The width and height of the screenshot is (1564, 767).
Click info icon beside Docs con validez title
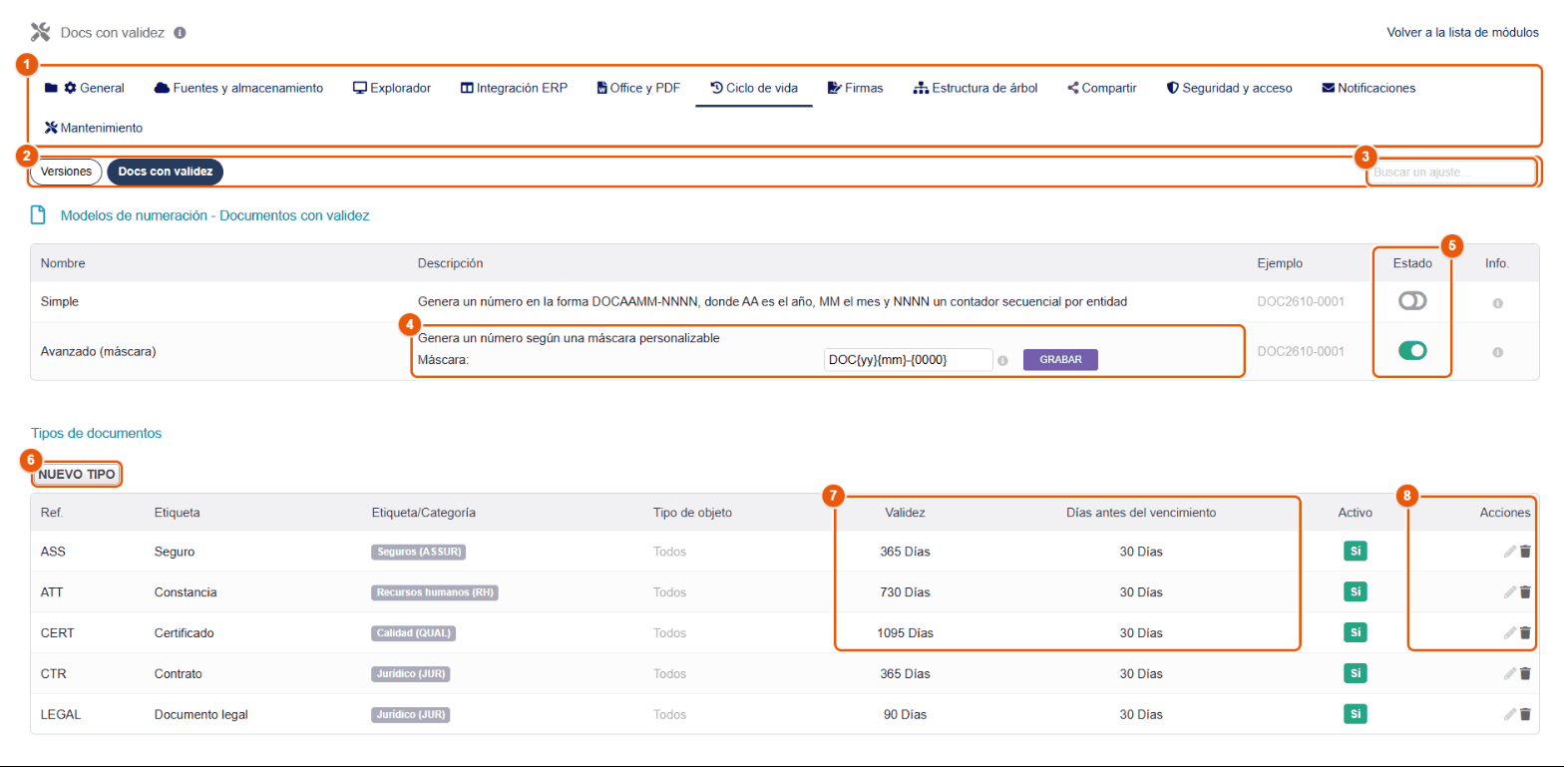[180, 32]
